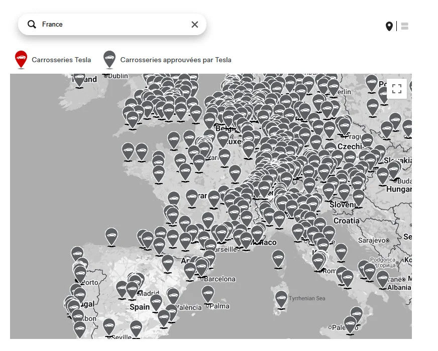The height and width of the screenshot is (351, 438).
Task: Open the pin just above Barcelona label
Action: tap(201, 267)
